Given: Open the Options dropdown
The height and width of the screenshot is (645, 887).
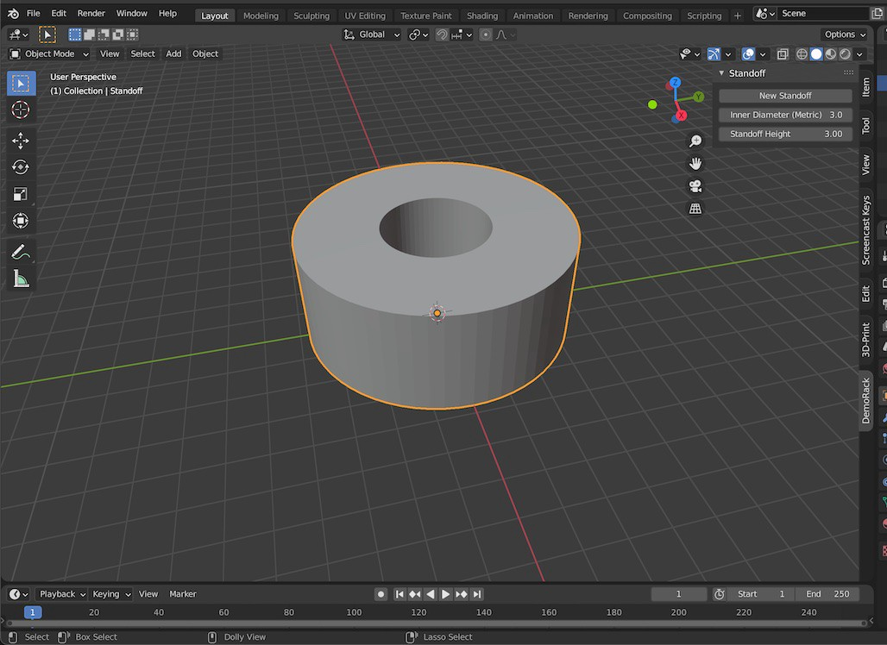Looking at the screenshot, I should pyautogui.click(x=845, y=34).
